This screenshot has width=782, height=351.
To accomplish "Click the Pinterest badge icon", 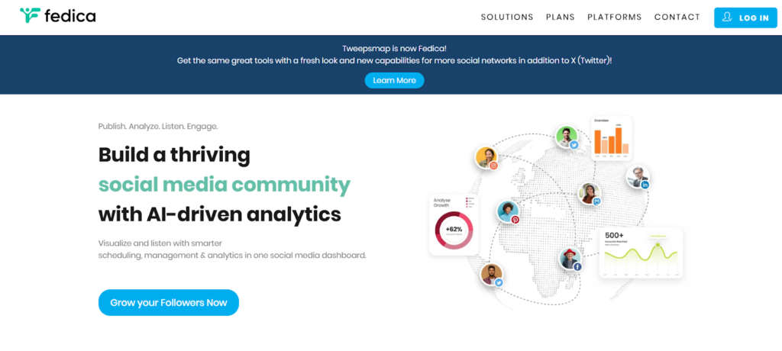I will (x=515, y=219).
